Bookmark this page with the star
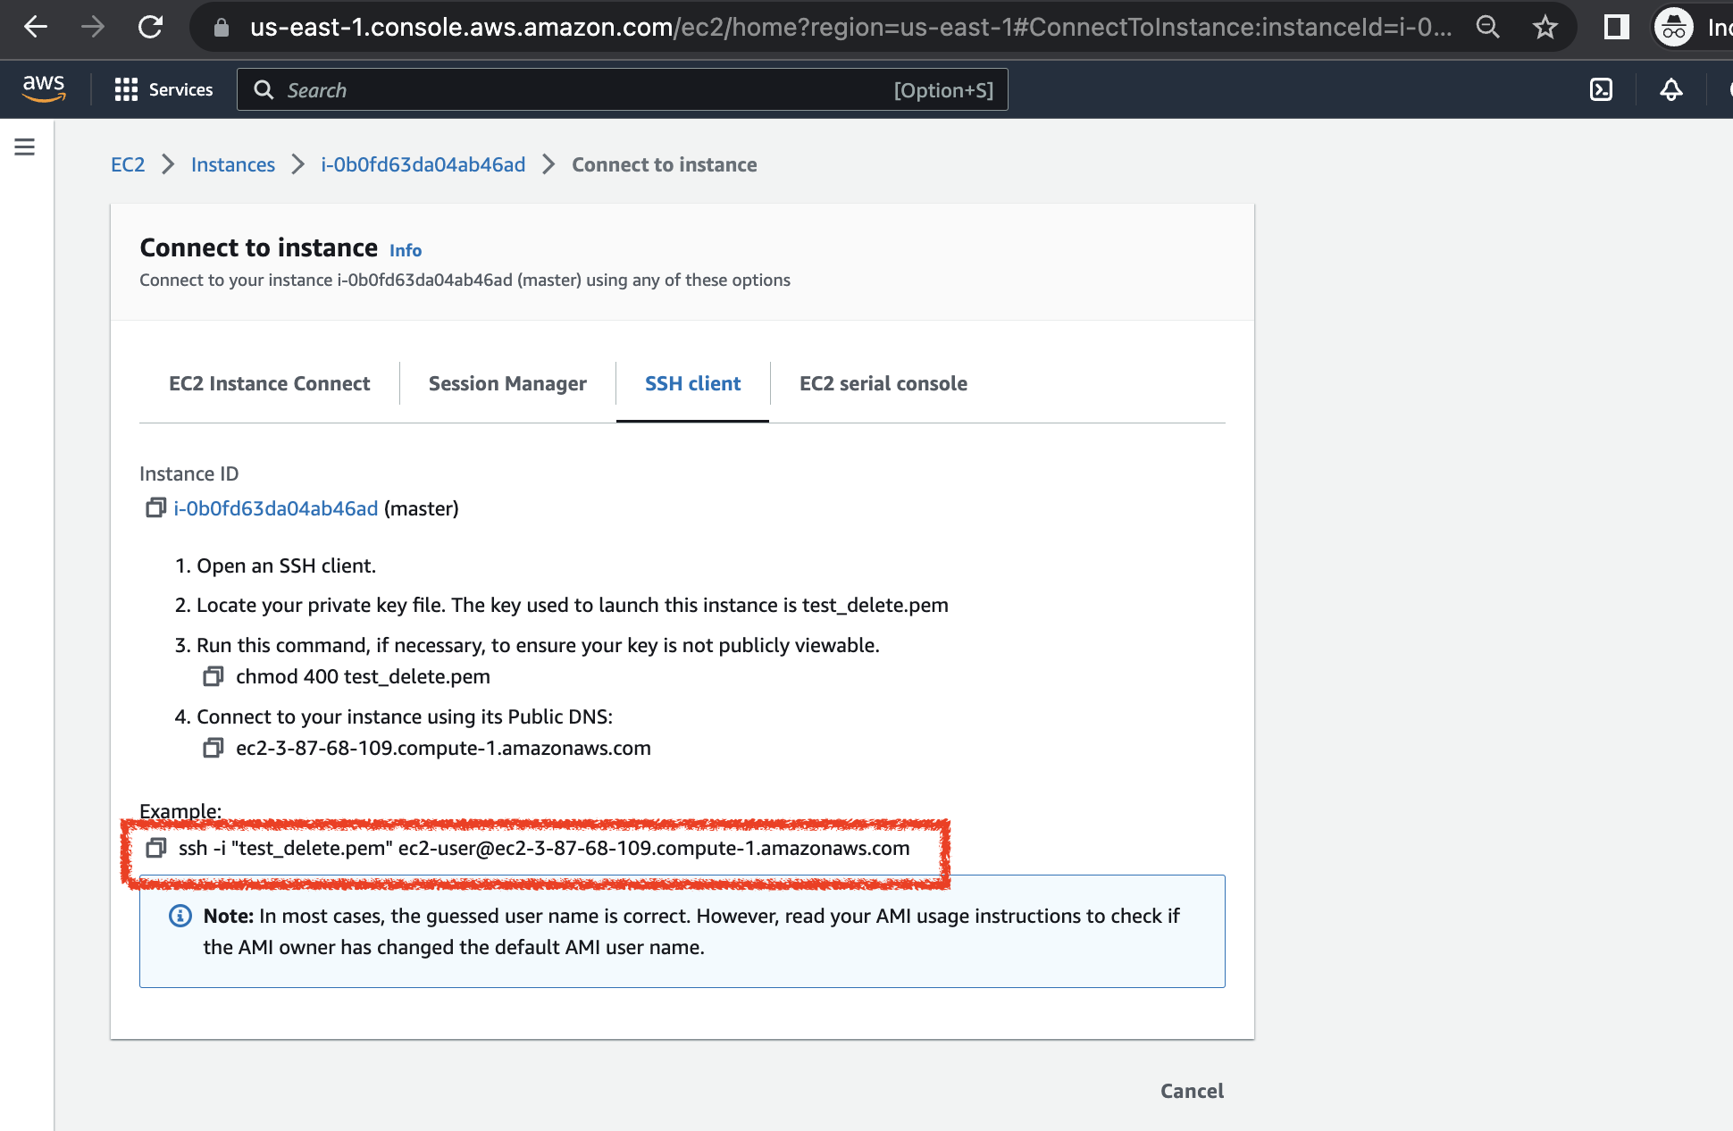This screenshot has height=1131, width=1733. pyautogui.click(x=1545, y=27)
